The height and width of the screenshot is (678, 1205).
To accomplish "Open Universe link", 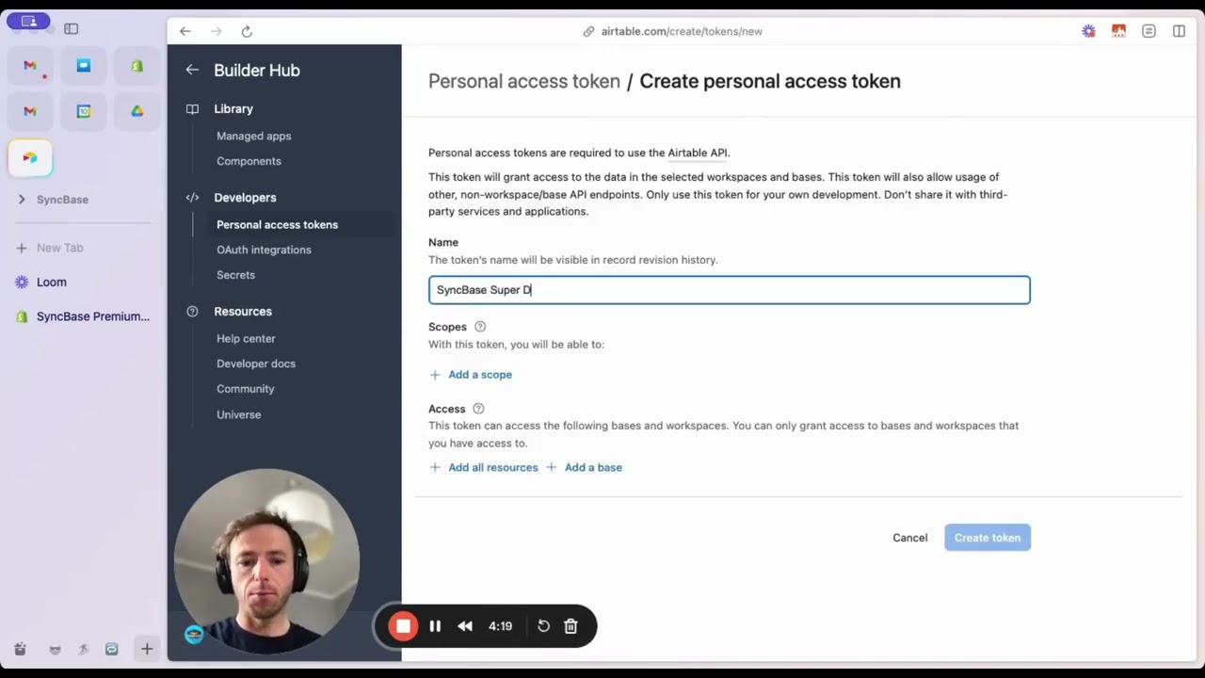I will (239, 414).
